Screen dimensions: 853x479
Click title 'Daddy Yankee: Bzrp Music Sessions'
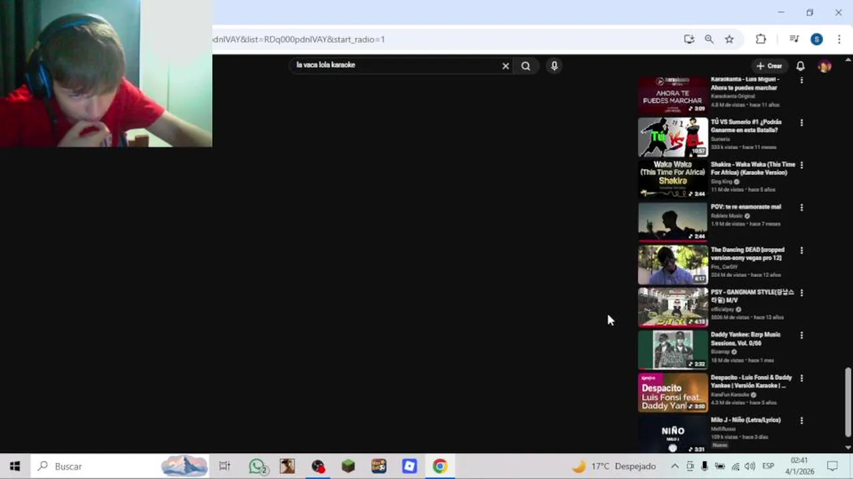click(x=745, y=339)
